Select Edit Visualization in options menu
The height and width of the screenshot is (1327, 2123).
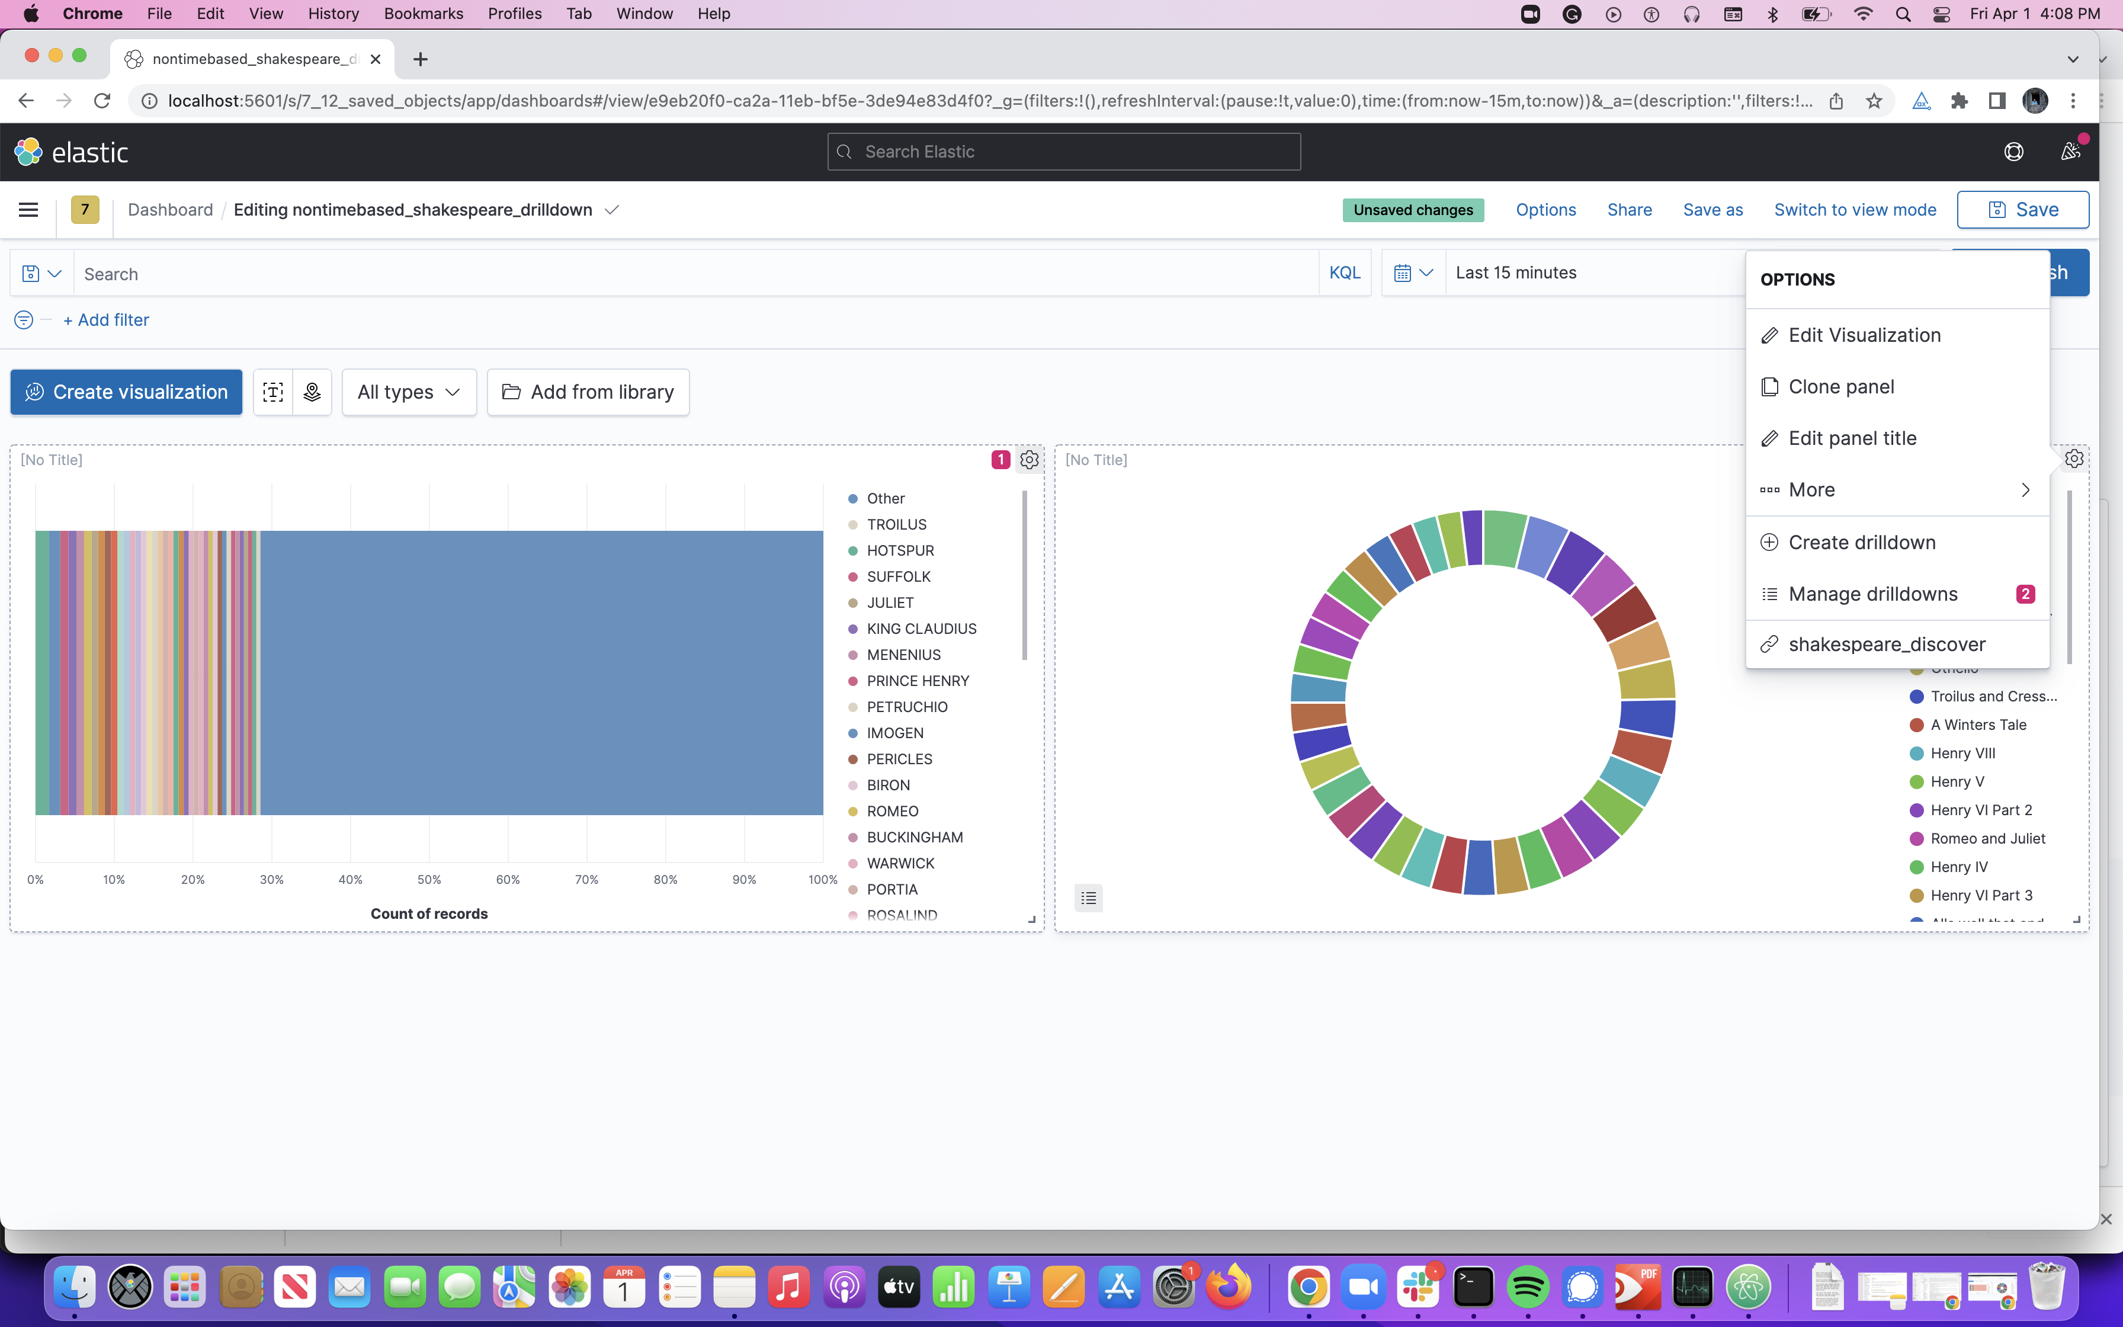point(1897,335)
